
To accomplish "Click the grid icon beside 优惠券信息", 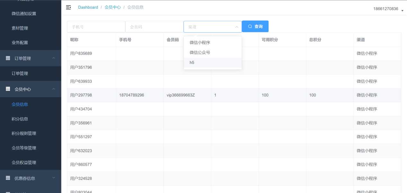I will tap(8, 178).
